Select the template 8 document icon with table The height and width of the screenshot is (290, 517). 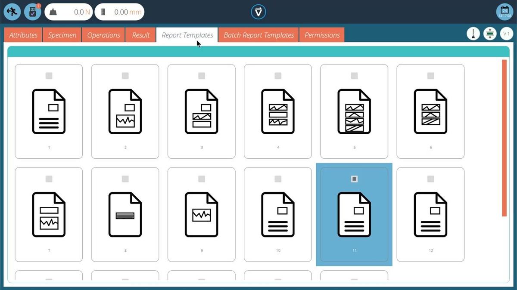tap(125, 214)
